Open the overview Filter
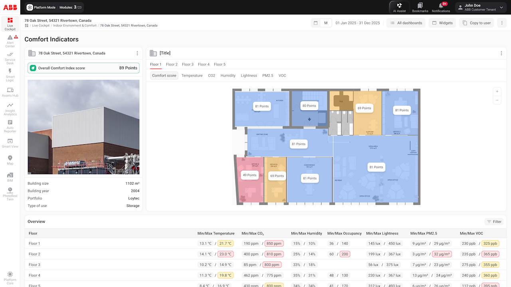The width and height of the screenshot is (511, 287). click(494, 222)
